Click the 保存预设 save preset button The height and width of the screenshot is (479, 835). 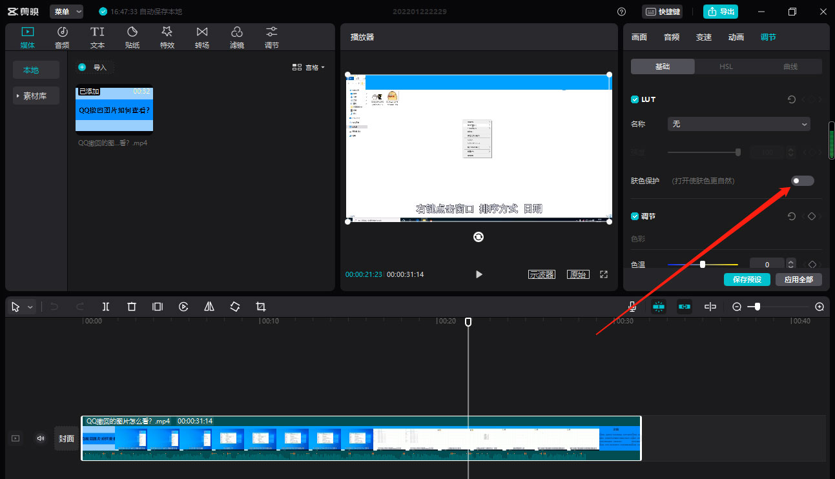tap(747, 280)
